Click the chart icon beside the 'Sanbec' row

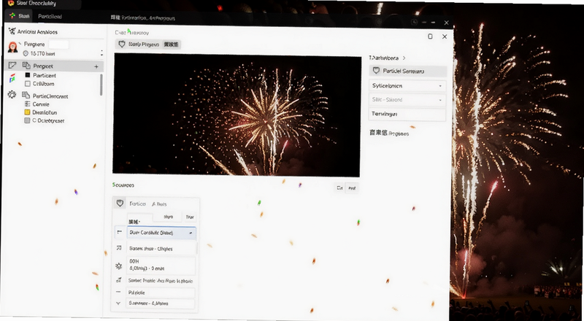click(x=119, y=280)
